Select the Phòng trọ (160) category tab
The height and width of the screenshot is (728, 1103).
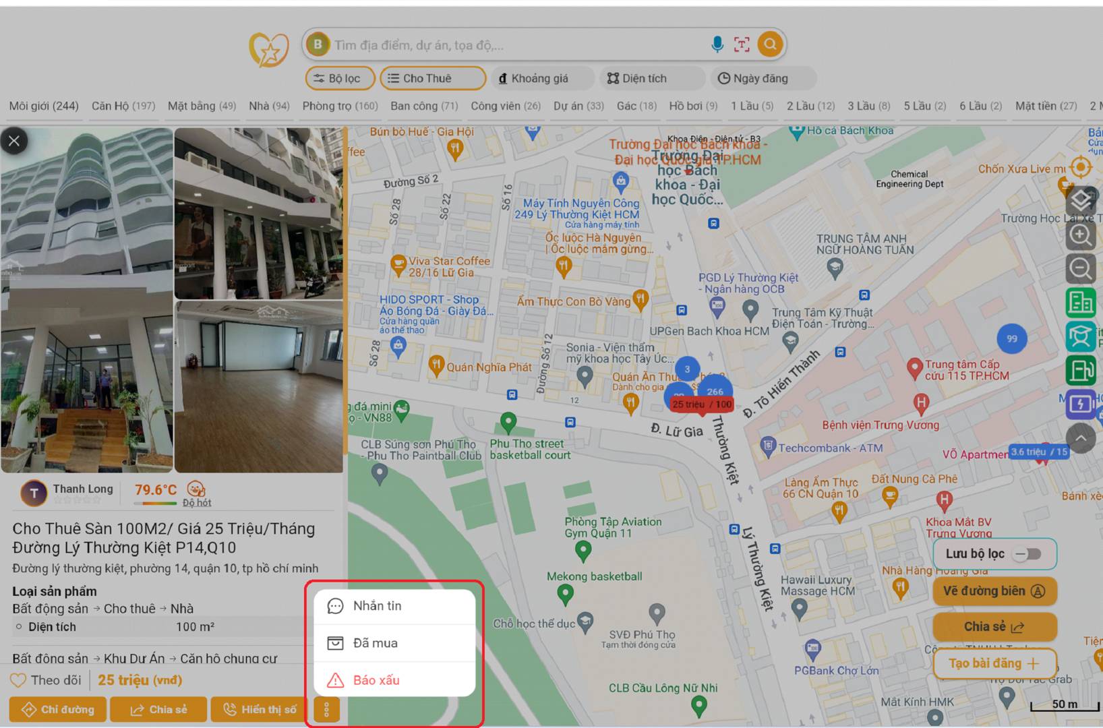click(340, 106)
